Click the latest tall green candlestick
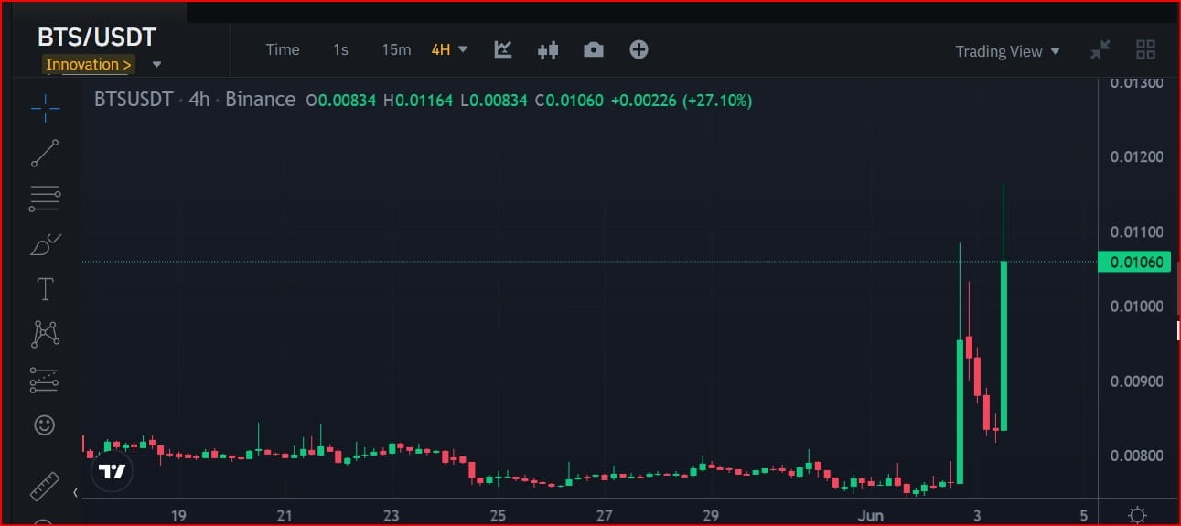This screenshot has height=526, width=1181. [1004, 346]
